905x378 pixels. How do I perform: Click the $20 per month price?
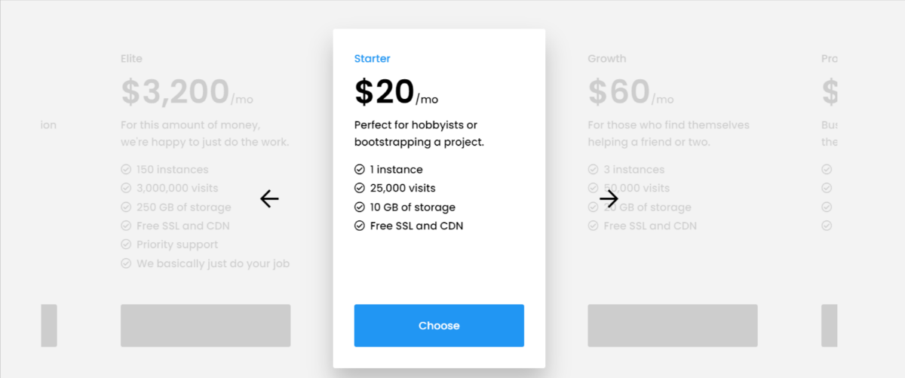tap(396, 93)
